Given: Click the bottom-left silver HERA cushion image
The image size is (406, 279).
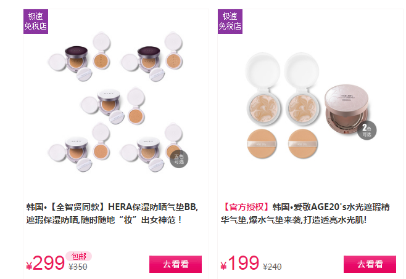Looking at the screenshot, I should pyautogui.click(x=80, y=147).
